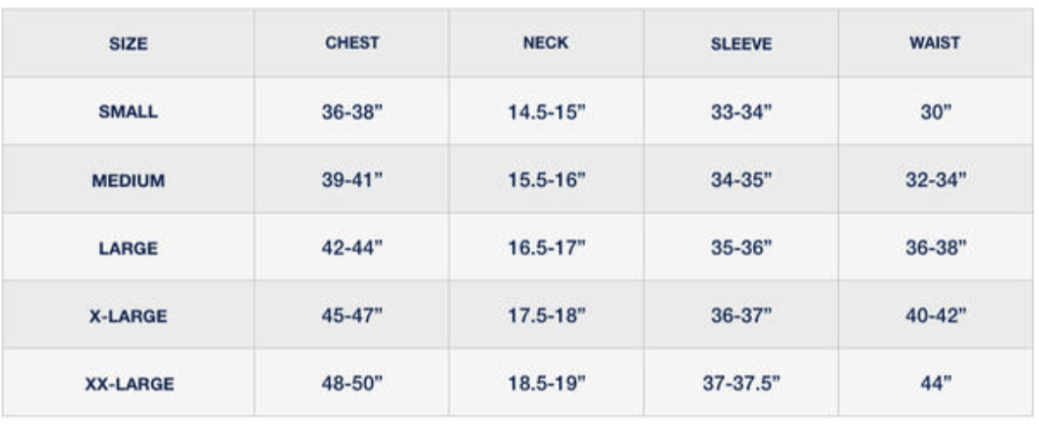Select the MEDIUM size row label

[128, 181]
